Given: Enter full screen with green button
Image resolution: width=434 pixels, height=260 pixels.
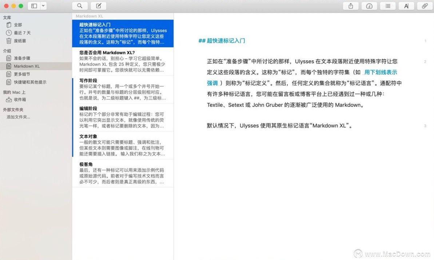Looking at the screenshot, I should tap(21, 6).
